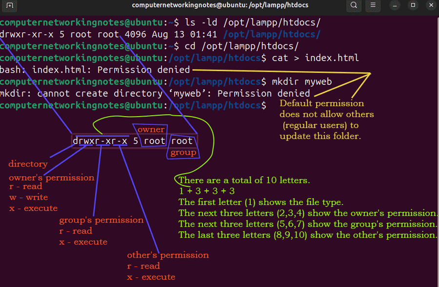The width and height of the screenshot is (439, 287).
Task: Click the 'mkdir: cannot create directory' error line
Action: click(155, 94)
